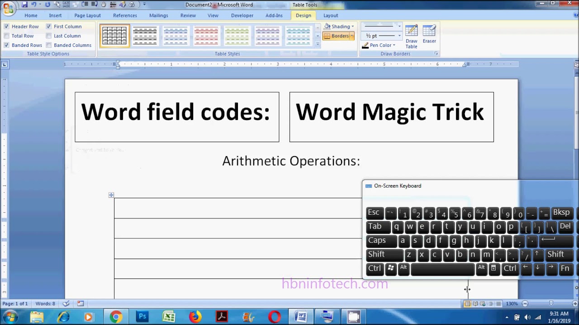The image size is (579, 325).
Task: Switch to Word in the taskbar
Action: 301,317
